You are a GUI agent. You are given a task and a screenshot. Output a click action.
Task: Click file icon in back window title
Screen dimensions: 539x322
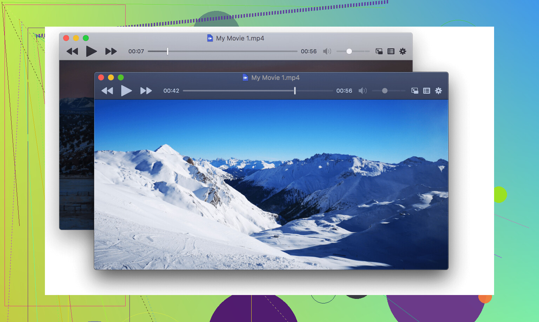tap(210, 38)
